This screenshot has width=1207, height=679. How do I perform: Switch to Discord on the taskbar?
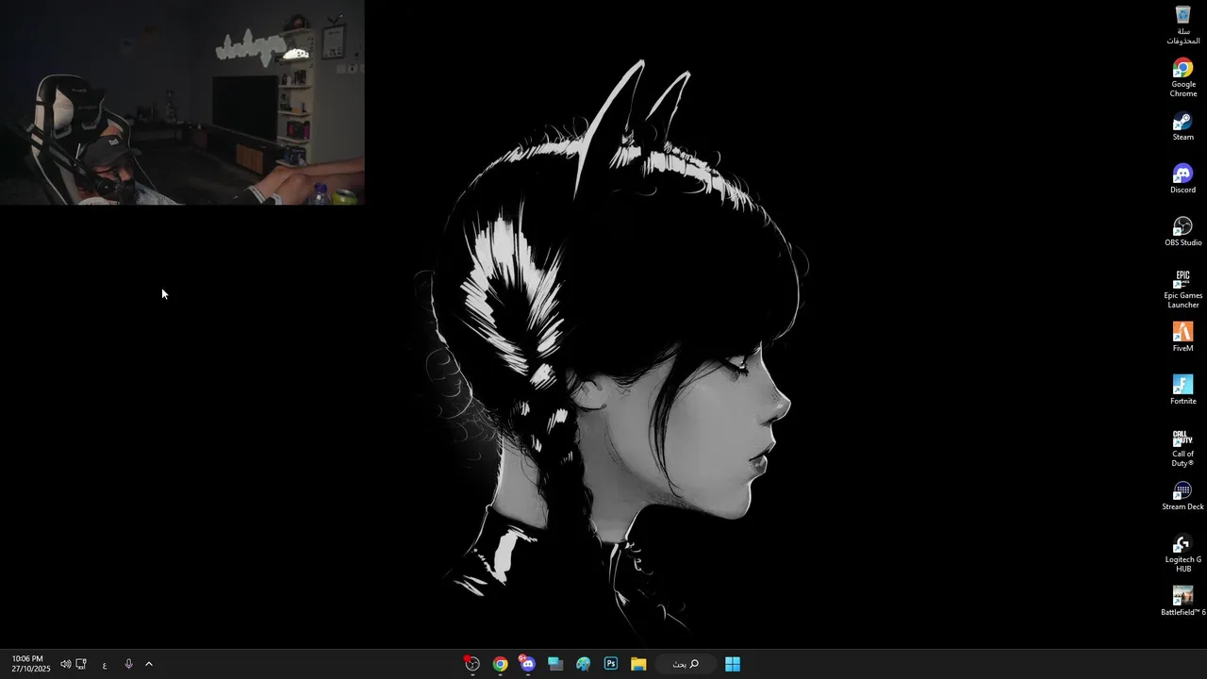point(527,664)
